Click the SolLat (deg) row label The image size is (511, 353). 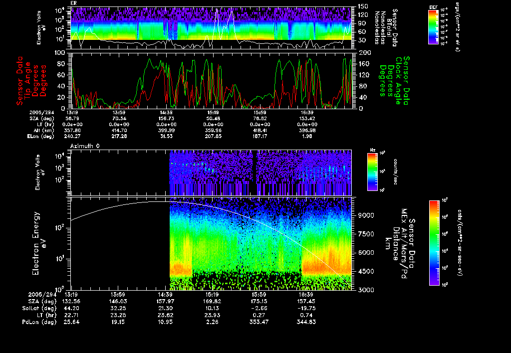click(39, 309)
